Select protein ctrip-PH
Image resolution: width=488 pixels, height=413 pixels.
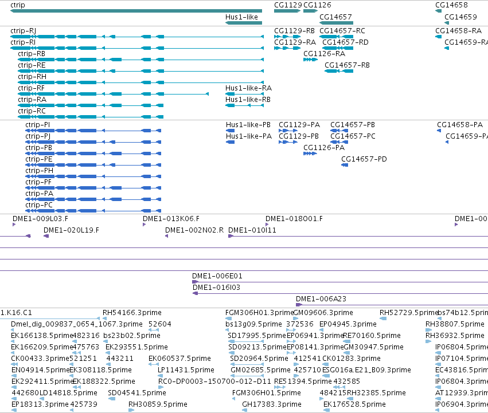(x=39, y=171)
